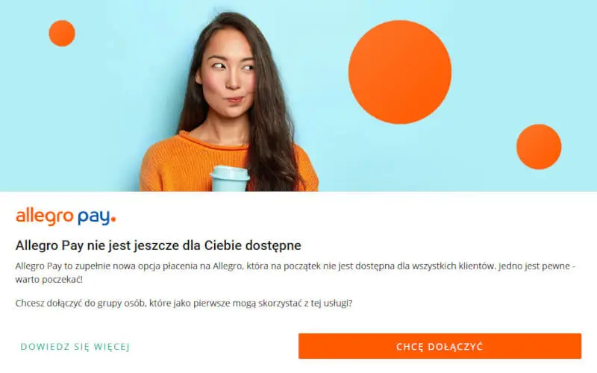Click the paragraph starting with Allegro Pay to zupełnie
597x373 pixels.
(296, 272)
